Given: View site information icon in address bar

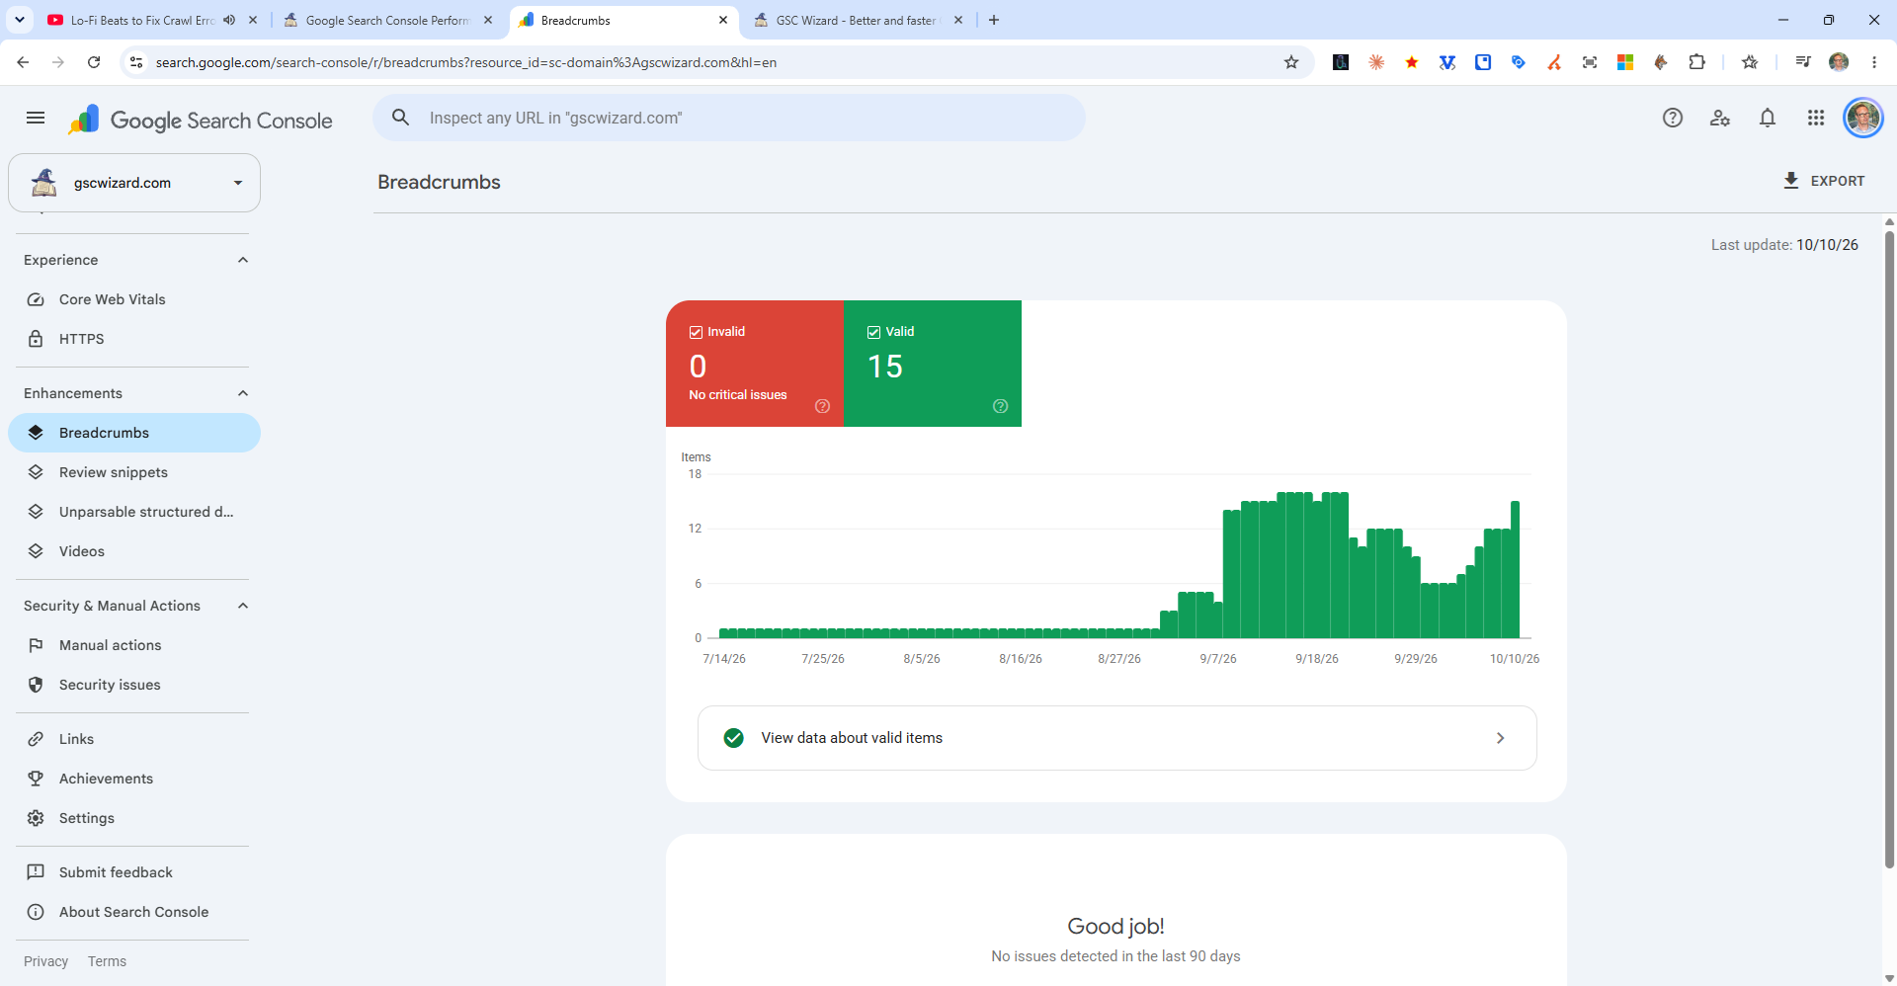Looking at the screenshot, I should [x=136, y=62].
